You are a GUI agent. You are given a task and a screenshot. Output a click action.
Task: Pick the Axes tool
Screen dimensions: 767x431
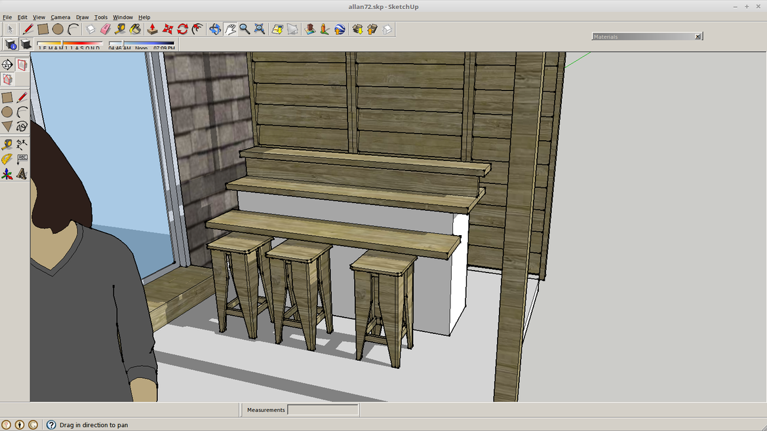point(7,174)
